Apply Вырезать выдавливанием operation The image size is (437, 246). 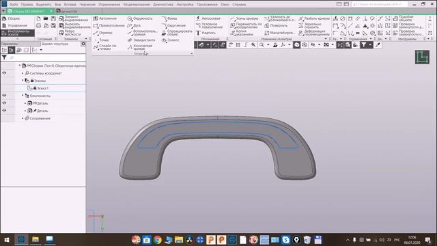coord(74,26)
